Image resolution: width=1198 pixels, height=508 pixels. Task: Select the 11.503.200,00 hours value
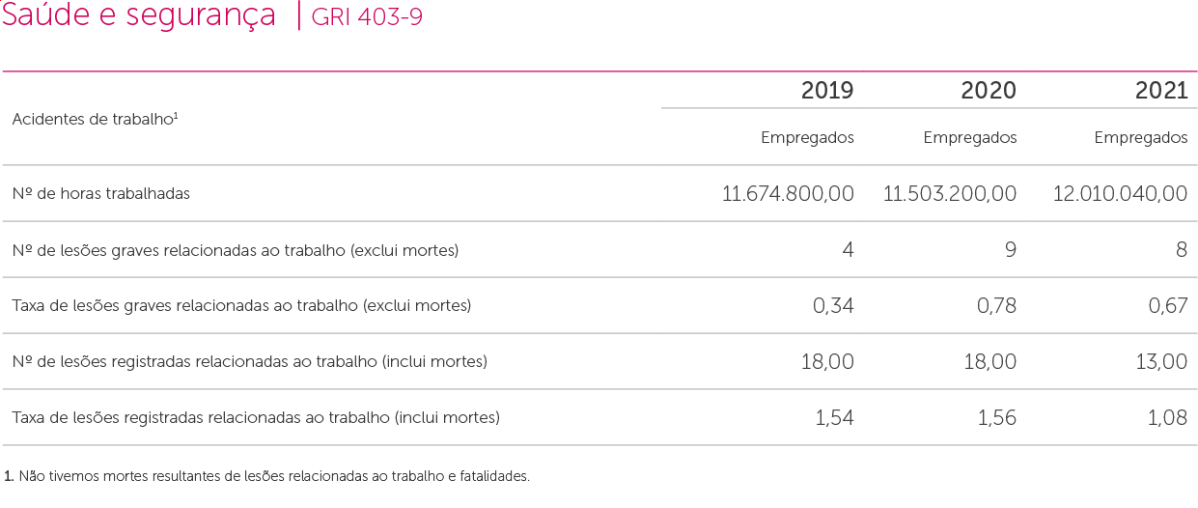click(x=950, y=193)
